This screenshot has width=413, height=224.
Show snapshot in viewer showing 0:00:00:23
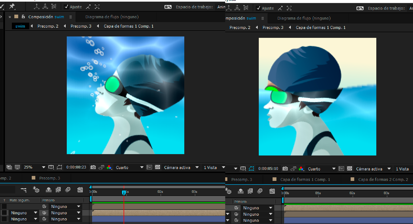[101, 167]
